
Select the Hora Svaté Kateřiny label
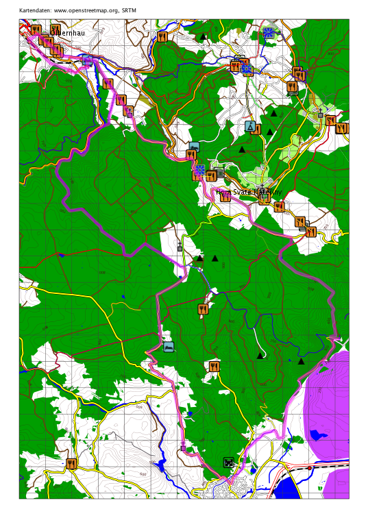coord(249,192)
